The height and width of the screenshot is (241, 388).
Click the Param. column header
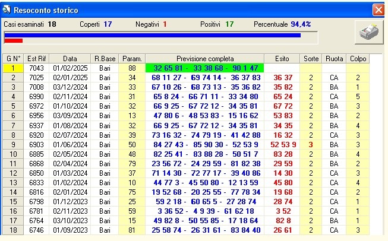pos(131,59)
